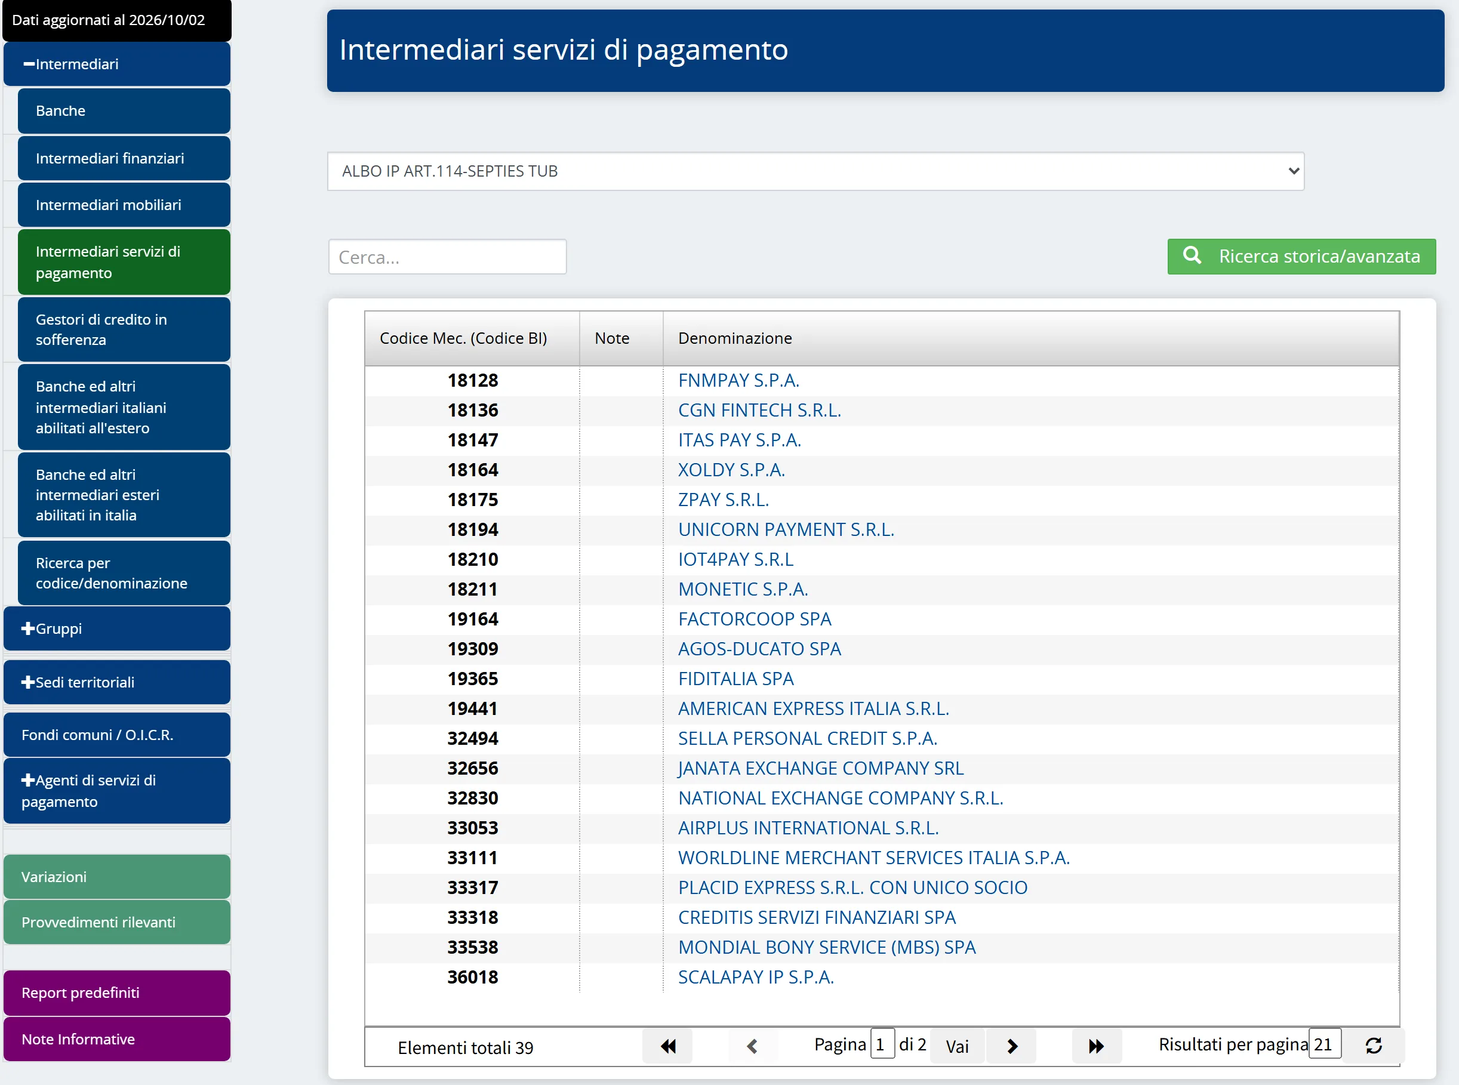1459x1085 pixels.
Task: Open the ALBO IP ART.114-SEPTIES TUB dropdown
Action: (815, 171)
